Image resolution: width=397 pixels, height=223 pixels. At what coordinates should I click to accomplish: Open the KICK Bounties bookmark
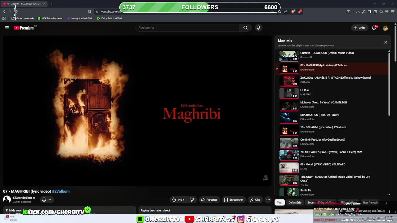tap(50, 18)
